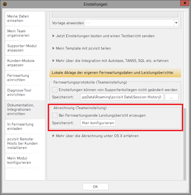Expand 'Mehr über die Abrechnung unter OS X'
This screenshot has width=191, height=195.
click(x=95, y=136)
